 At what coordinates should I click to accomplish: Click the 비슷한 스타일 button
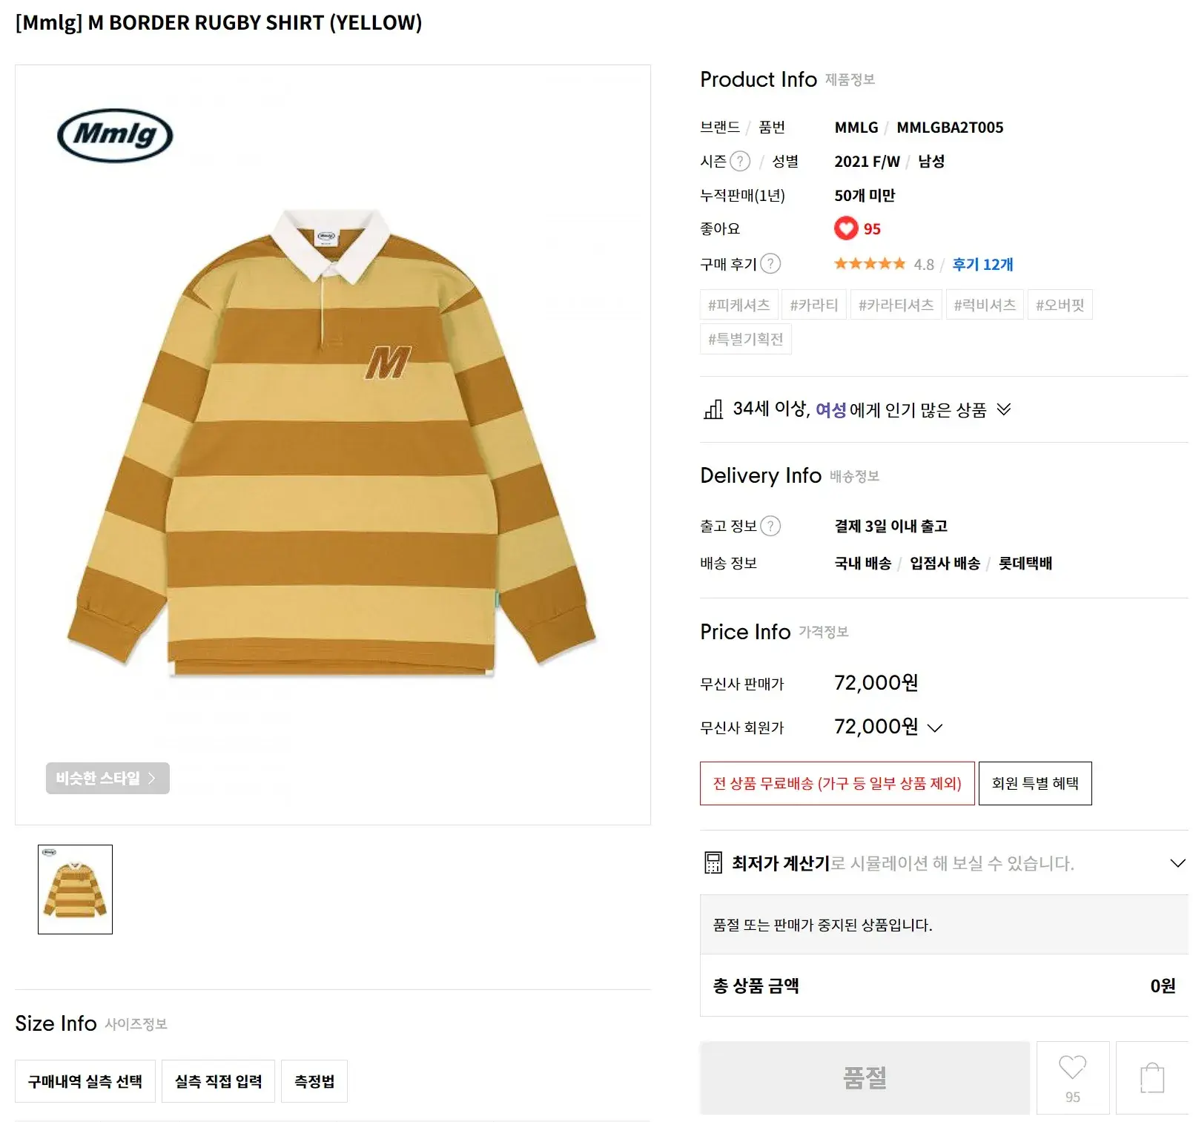[108, 778]
